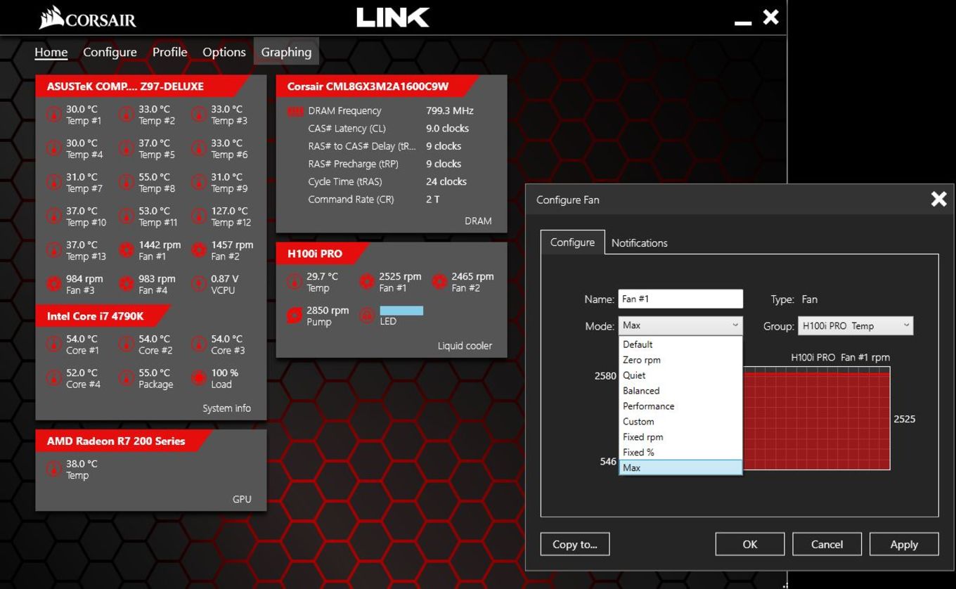Select Custom fan mode
The height and width of the screenshot is (589, 956).
[x=680, y=422]
